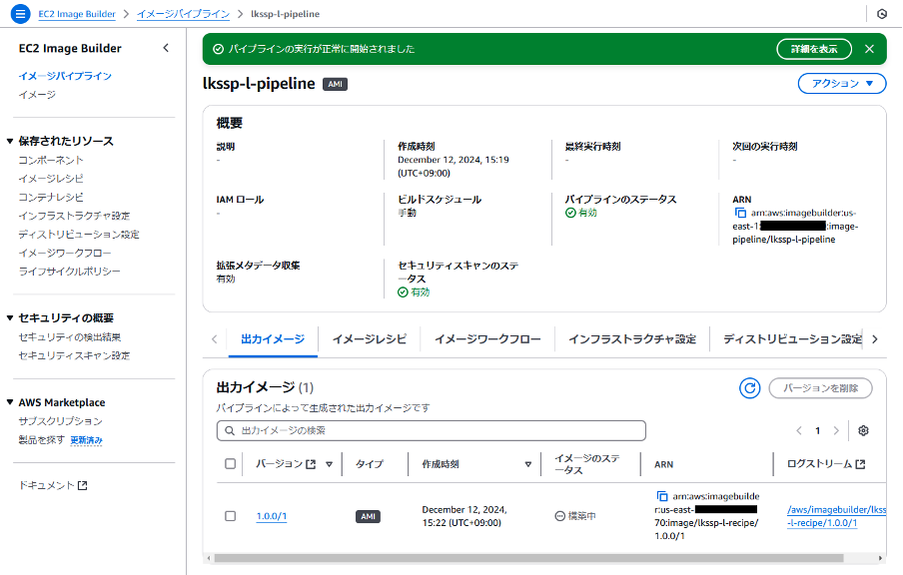Dismiss the green success notification
Image resolution: width=903 pixels, height=575 pixels.
point(870,49)
